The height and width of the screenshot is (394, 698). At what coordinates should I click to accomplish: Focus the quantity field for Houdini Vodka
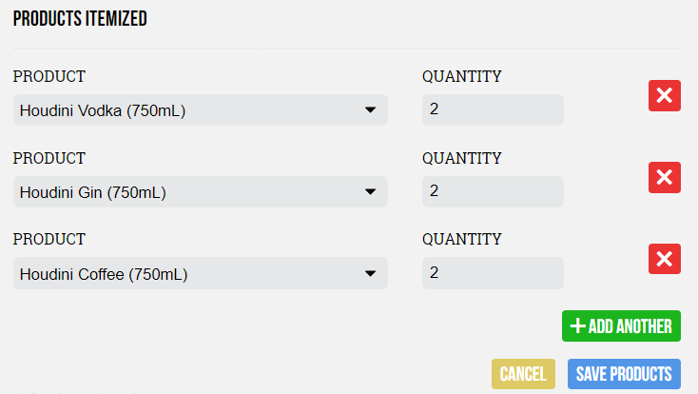493,110
